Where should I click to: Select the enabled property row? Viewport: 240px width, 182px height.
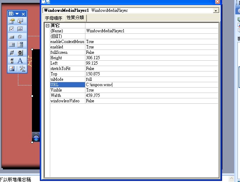(x=134, y=47)
